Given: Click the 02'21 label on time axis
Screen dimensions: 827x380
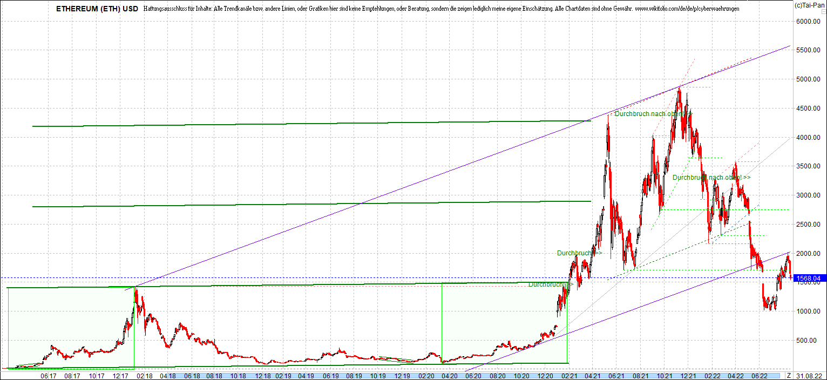Looking at the screenshot, I should pyautogui.click(x=569, y=376).
